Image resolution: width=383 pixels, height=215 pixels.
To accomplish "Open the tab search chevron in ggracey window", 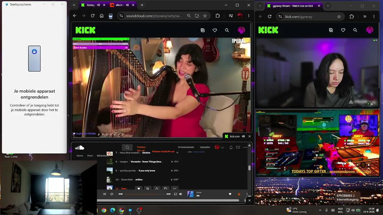I will point(260,6).
